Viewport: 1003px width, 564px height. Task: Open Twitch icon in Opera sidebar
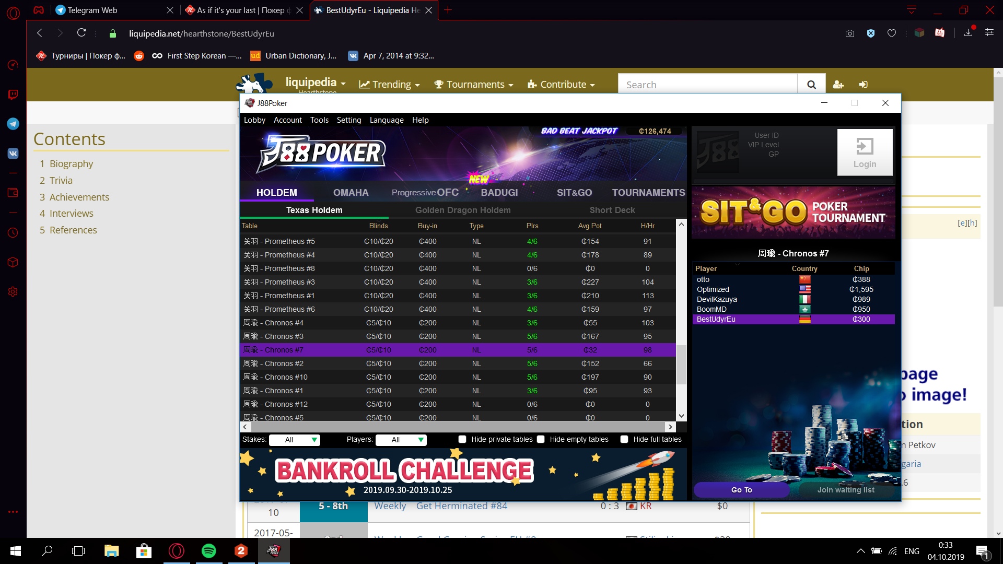[13, 94]
